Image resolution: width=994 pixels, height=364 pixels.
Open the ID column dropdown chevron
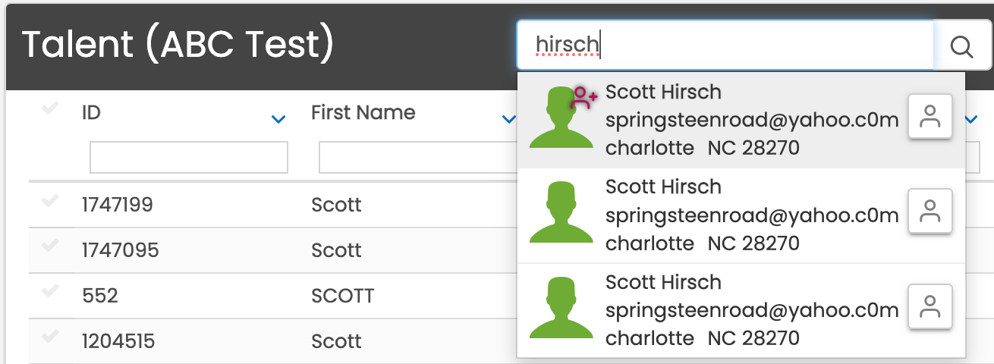pos(278,119)
